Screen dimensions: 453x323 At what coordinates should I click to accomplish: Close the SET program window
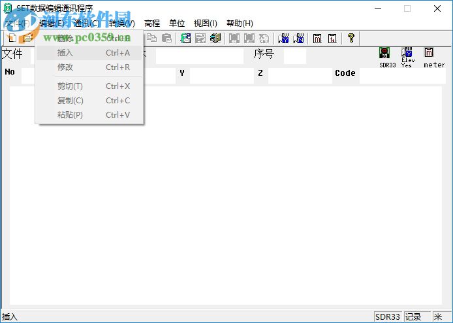437,8
